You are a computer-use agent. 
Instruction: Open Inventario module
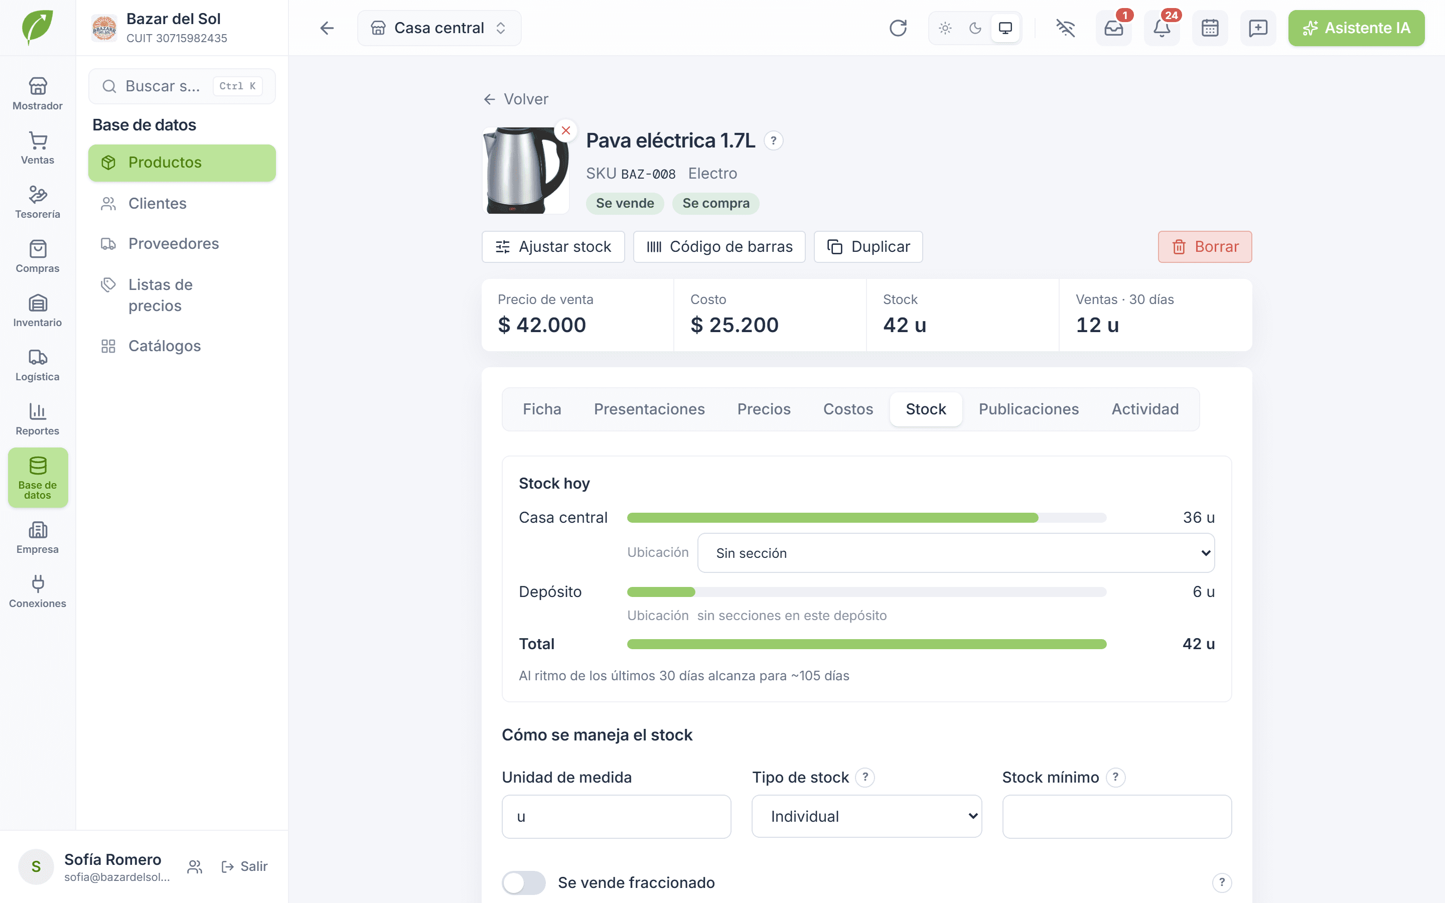click(38, 311)
